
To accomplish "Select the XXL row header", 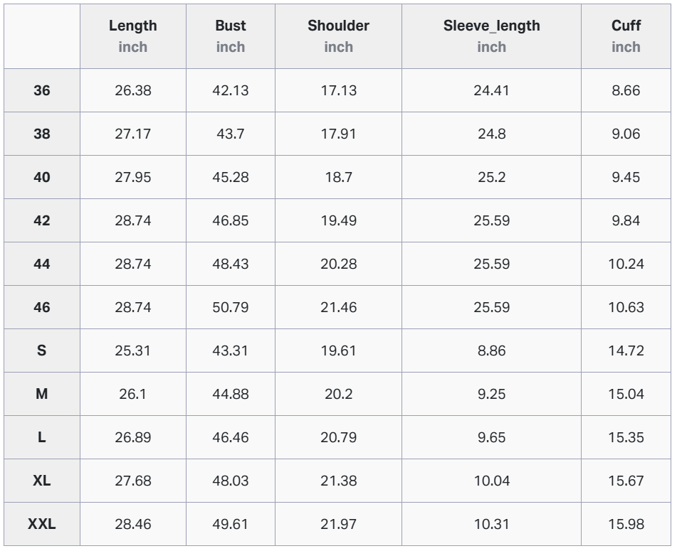I will click(42, 524).
